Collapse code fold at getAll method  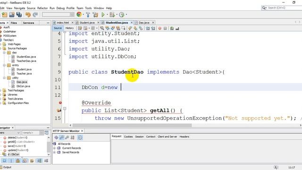[x=65, y=109]
